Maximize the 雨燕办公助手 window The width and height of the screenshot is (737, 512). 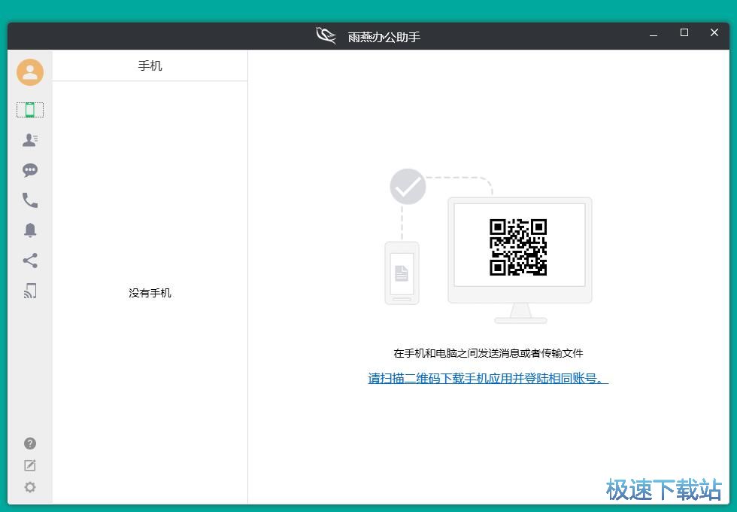(684, 32)
